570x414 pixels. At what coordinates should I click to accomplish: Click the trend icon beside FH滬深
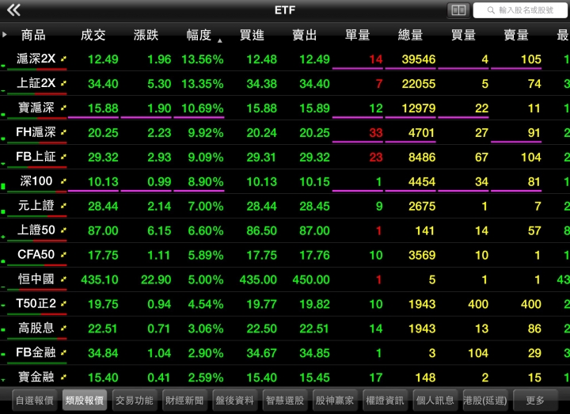tap(63, 132)
